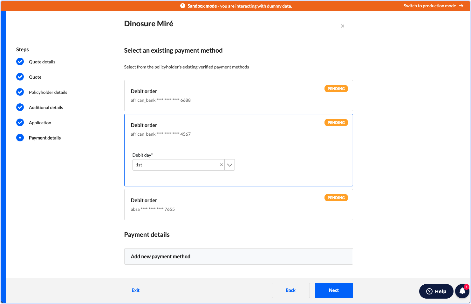The image size is (471, 304).
Task: Expand the Debit day dropdown
Action: tap(229, 165)
